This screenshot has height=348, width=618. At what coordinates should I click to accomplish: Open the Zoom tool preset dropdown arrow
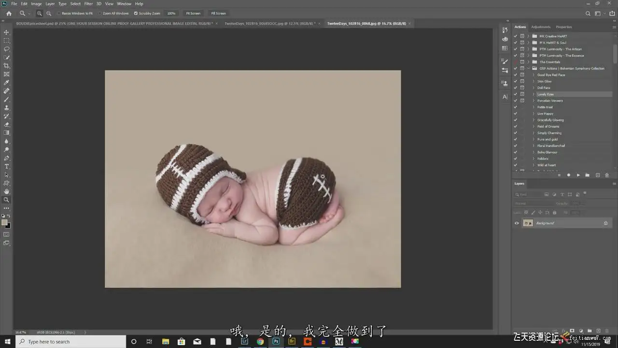pos(29,14)
